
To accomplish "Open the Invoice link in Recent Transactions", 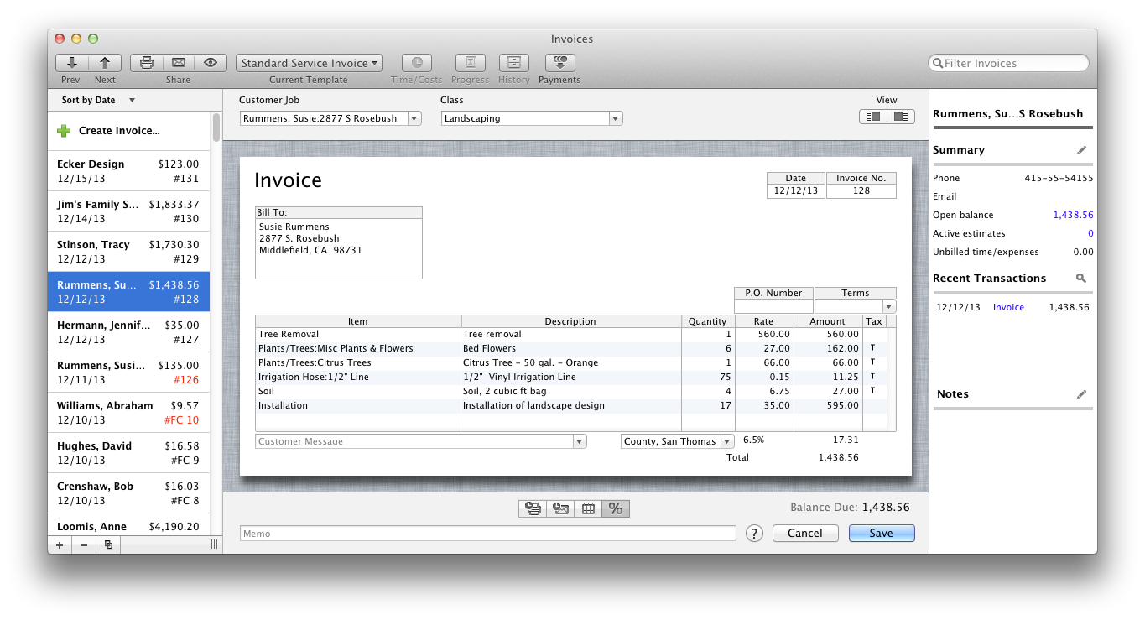I will coord(1008,307).
